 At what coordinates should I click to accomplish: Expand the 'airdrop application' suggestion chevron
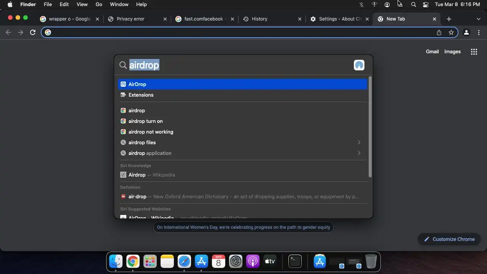359,153
